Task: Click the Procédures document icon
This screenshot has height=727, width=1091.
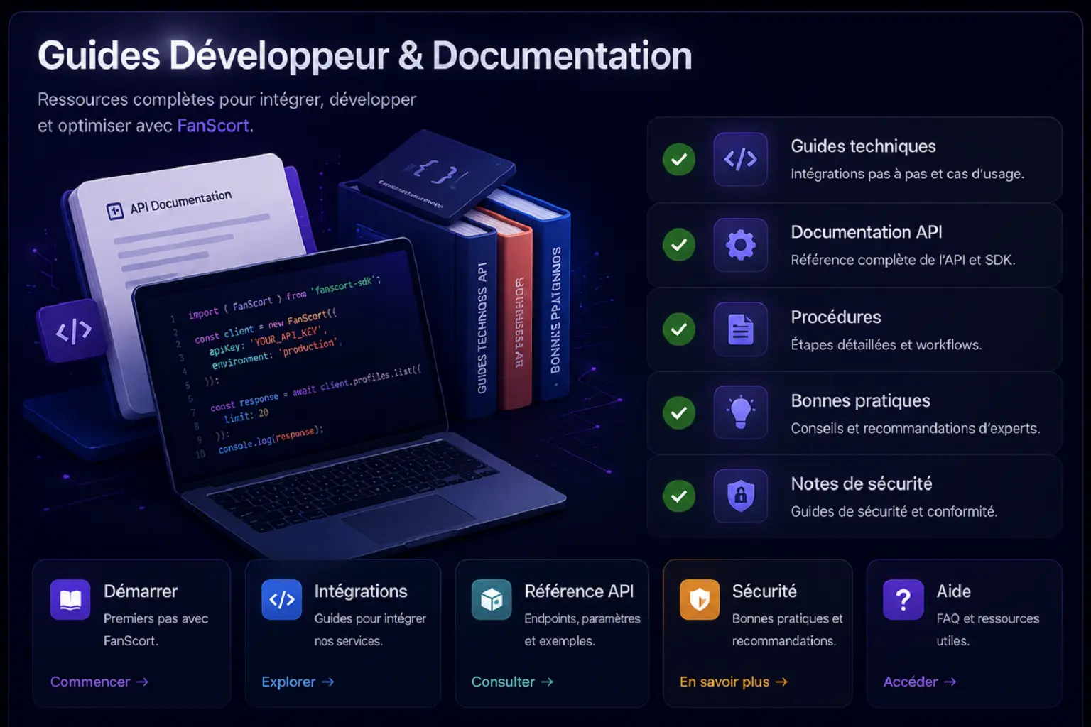Action: point(740,329)
